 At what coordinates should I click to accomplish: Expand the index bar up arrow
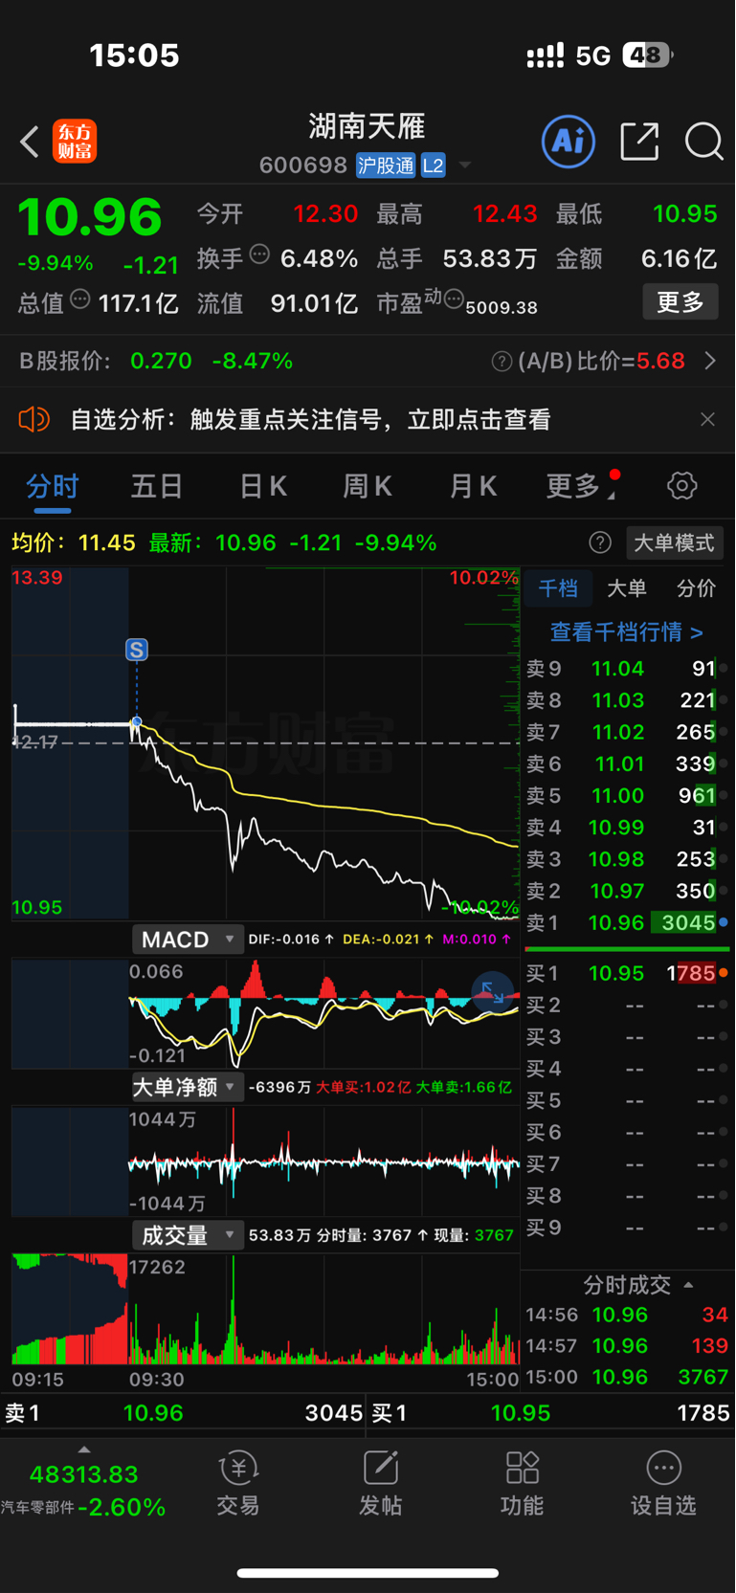(84, 1449)
